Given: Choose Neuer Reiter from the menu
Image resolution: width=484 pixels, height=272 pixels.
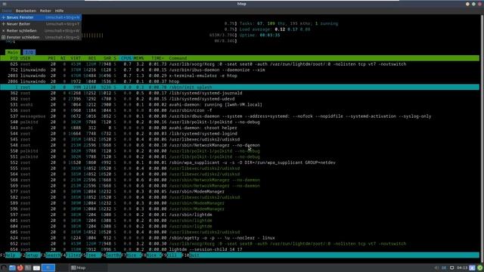Looking at the screenshot, I should click(x=41, y=24).
